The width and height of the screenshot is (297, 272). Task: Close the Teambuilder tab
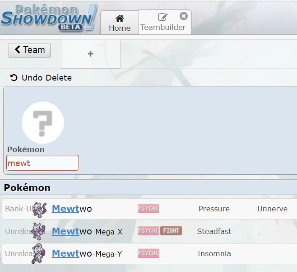183,16
